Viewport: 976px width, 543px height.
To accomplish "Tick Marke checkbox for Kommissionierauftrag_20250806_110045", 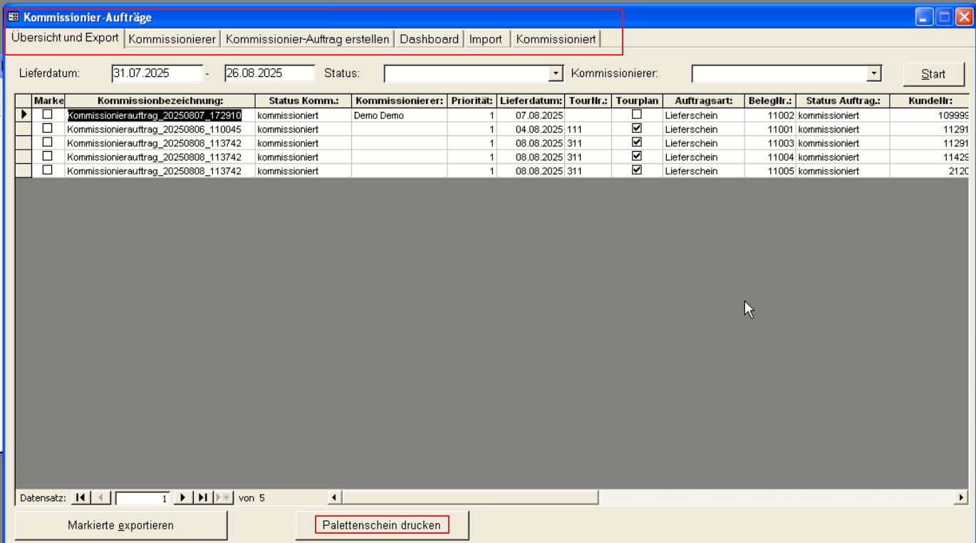I will pyautogui.click(x=48, y=128).
